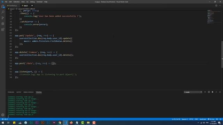
Task: Click the Ln 53, Col 34 cursor position
Action: point(176,119)
